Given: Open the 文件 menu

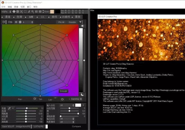Looking at the screenshot, I should click(x=3, y=7).
